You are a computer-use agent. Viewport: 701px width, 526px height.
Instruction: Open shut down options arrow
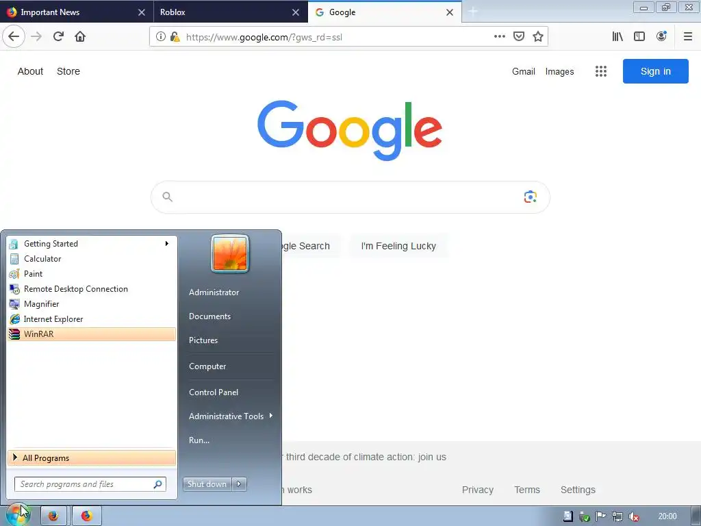click(239, 484)
